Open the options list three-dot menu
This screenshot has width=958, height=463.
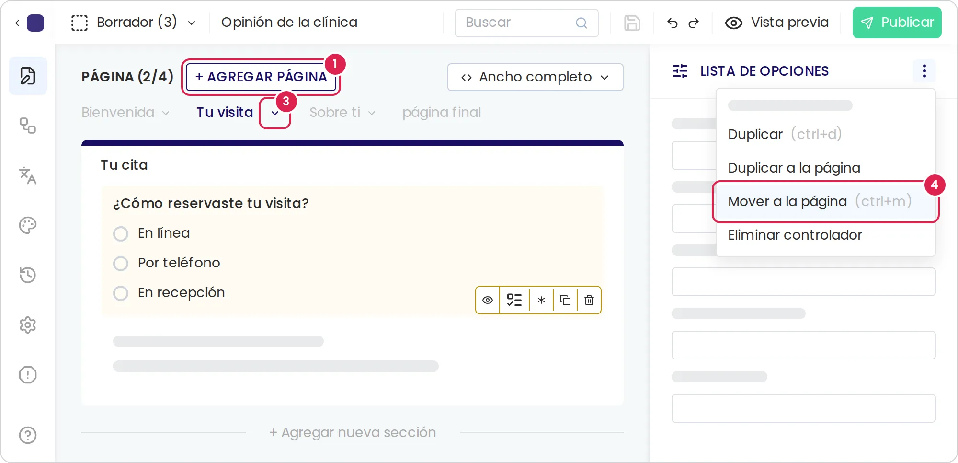coord(924,71)
